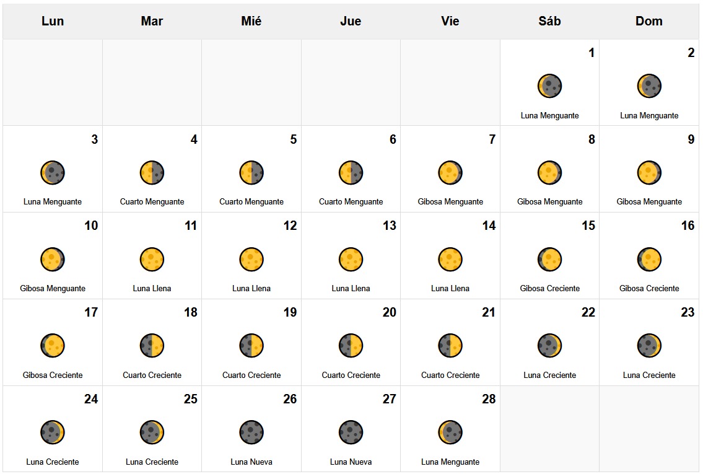Screen dimensions: 703x474
Task: Select the new moon icon on day 27
Action: click(351, 432)
